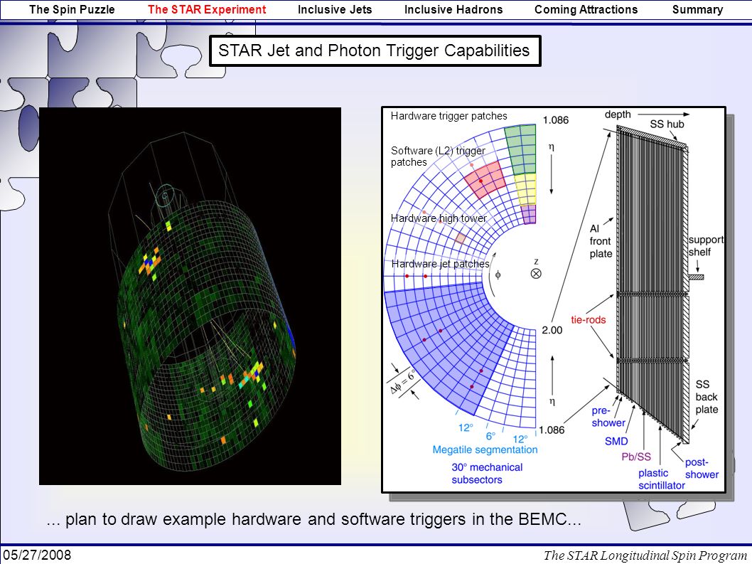Click the 'Hardware high tower' label

(439, 218)
